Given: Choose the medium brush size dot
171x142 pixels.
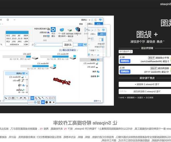Looking at the screenshot, I should tap(50, 102).
